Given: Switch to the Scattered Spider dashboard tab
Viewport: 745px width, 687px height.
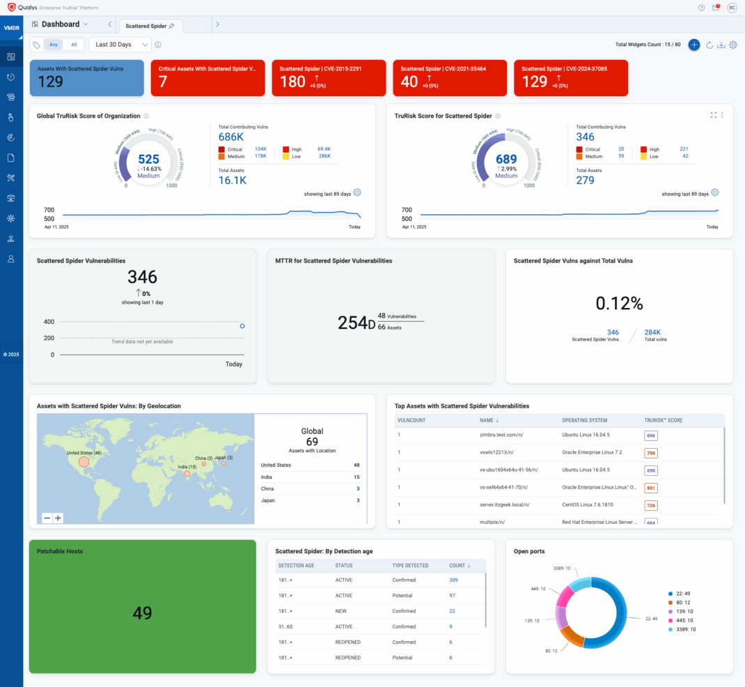Looking at the screenshot, I should tap(150, 26).
